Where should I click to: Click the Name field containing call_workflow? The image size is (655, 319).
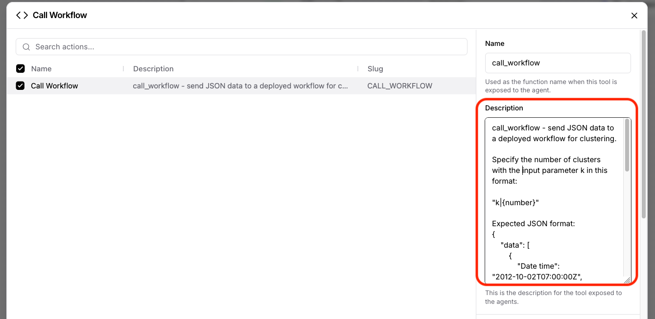coord(558,63)
